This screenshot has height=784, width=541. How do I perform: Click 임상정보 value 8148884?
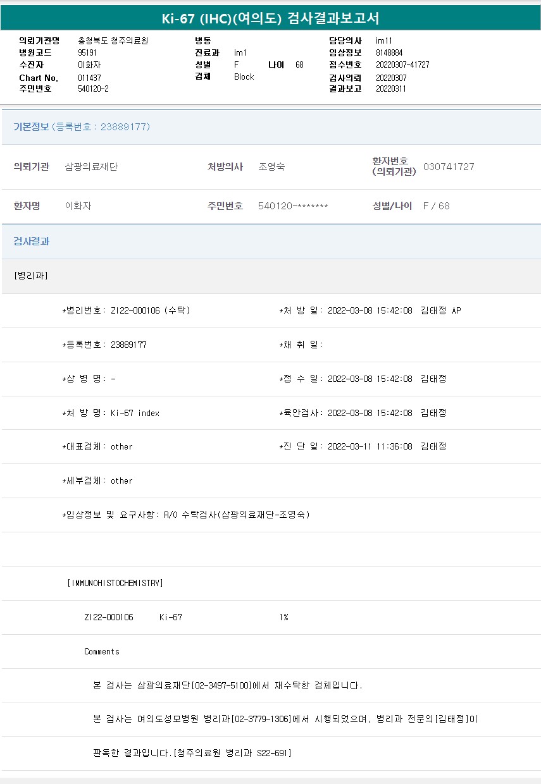click(x=389, y=52)
